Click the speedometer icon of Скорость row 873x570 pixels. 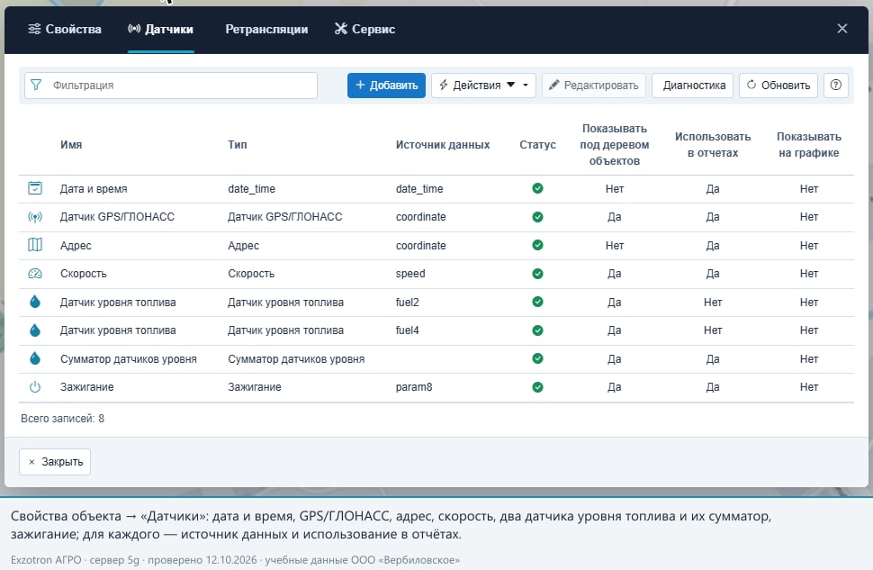coord(35,274)
